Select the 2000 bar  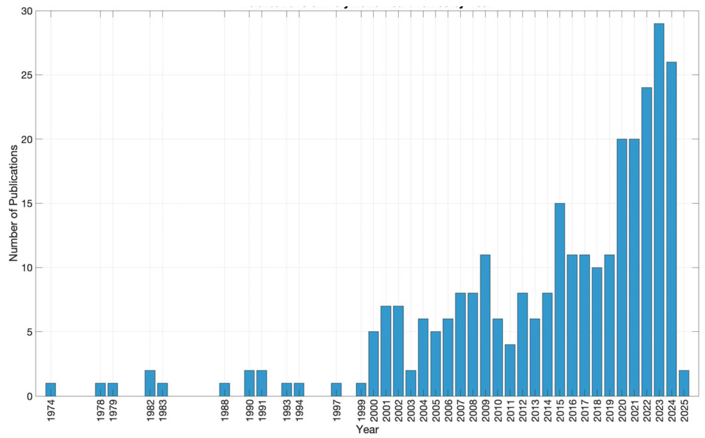(373, 364)
